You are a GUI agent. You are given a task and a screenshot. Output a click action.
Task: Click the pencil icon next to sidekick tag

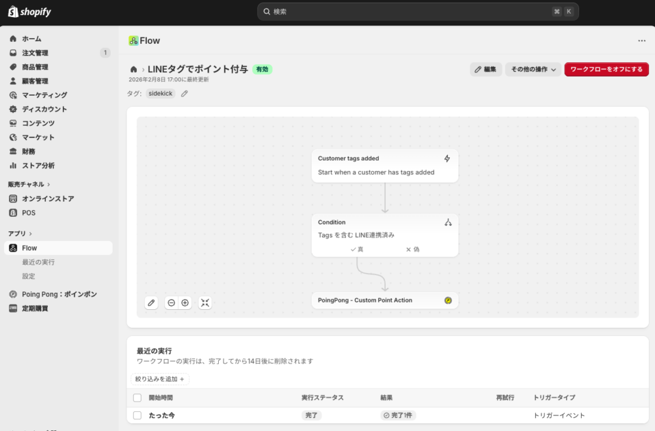[185, 94]
